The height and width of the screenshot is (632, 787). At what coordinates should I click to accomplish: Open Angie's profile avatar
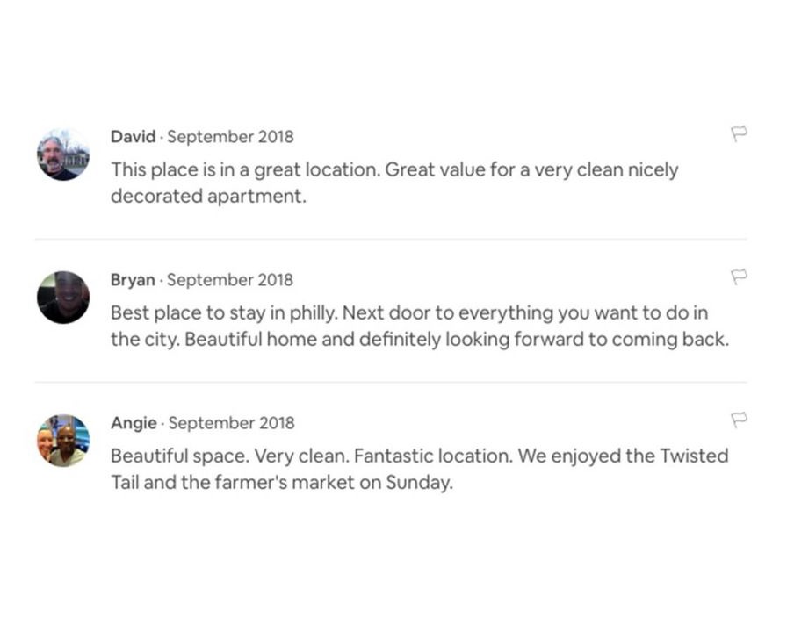(x=63, y=441)
